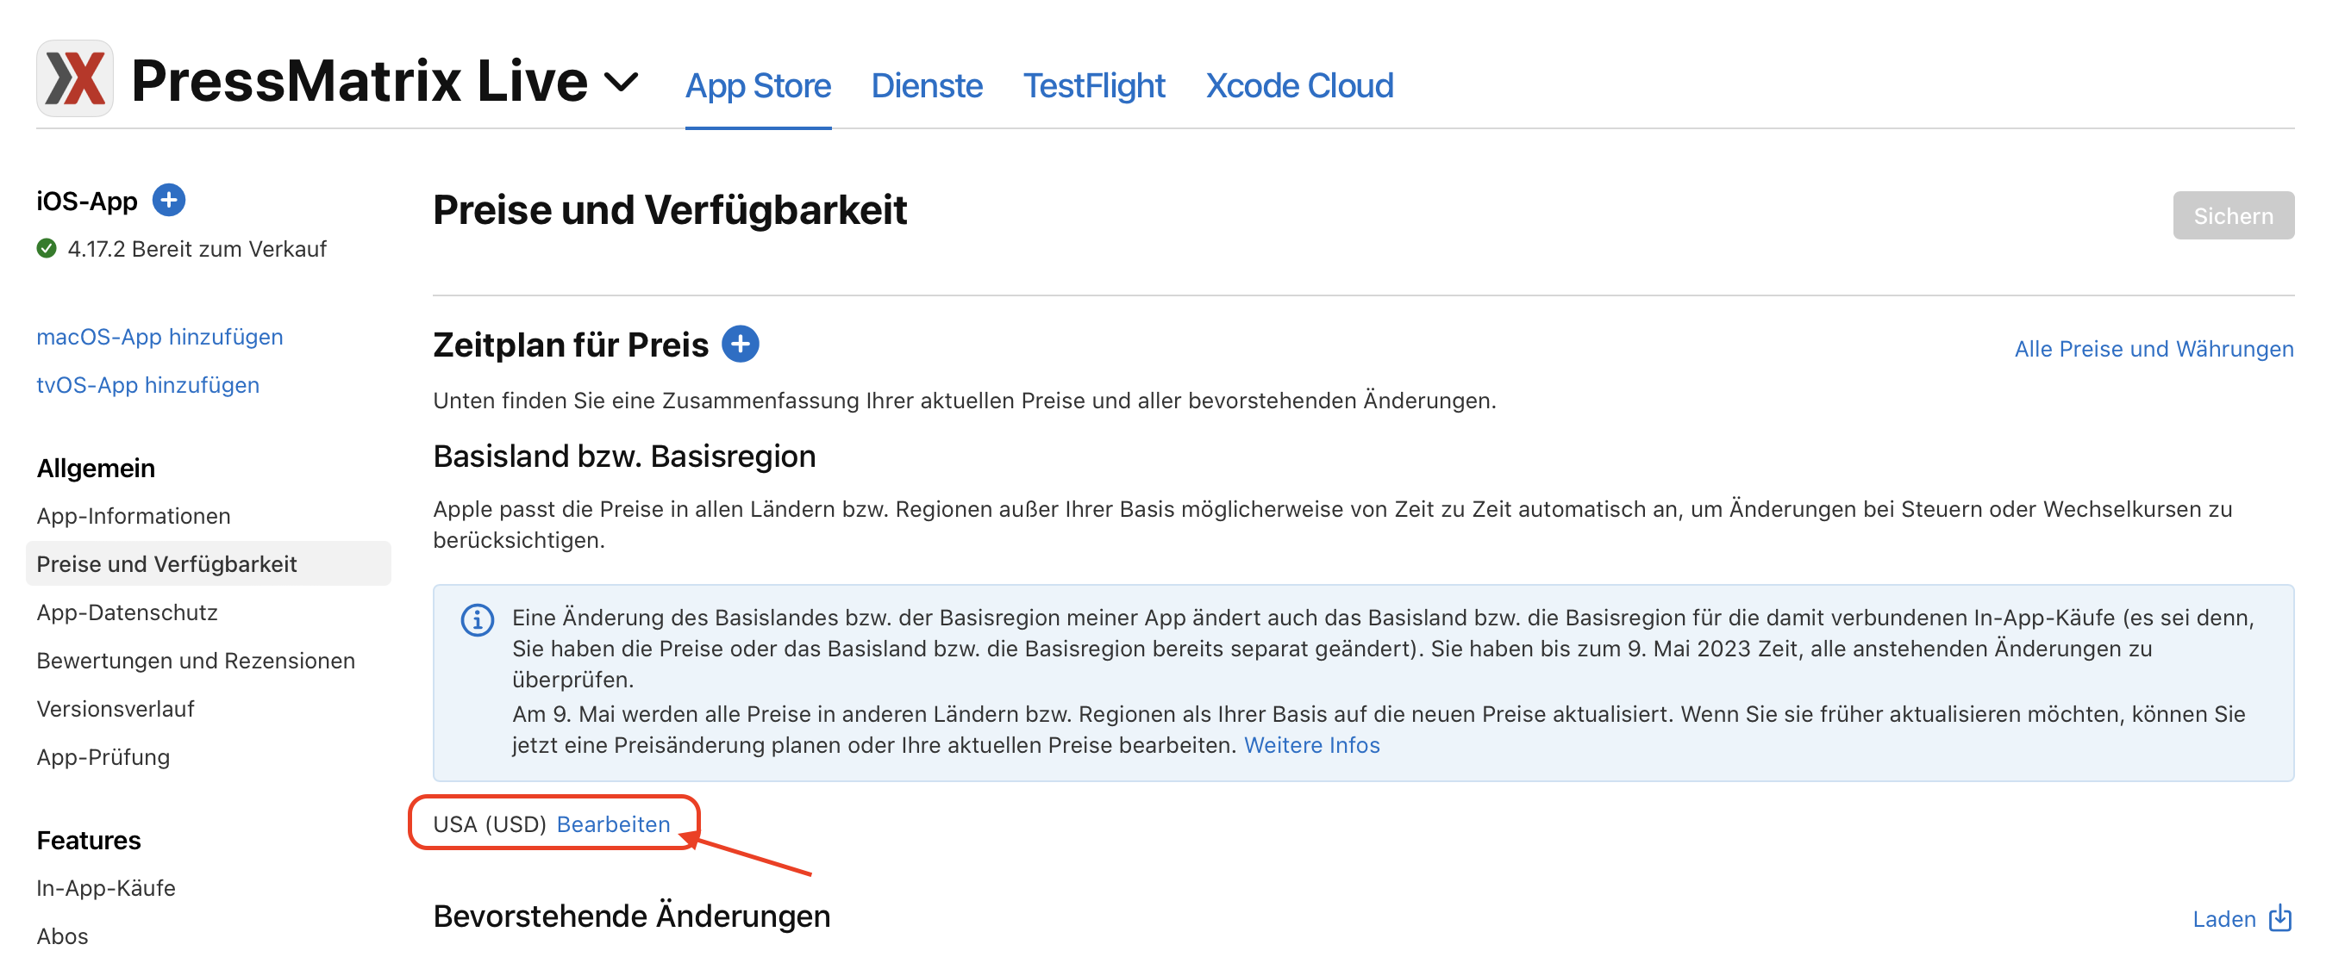Open Versionsverlauf in sidebar

coord(116,708)
